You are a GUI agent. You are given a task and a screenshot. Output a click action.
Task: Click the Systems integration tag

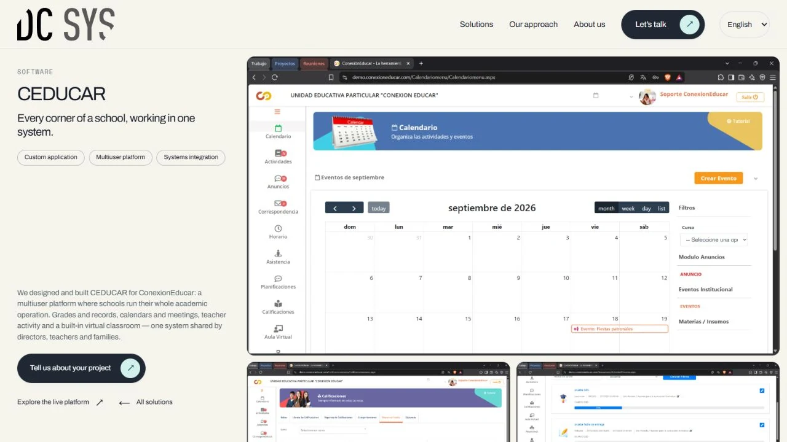[x=191, y=157]
